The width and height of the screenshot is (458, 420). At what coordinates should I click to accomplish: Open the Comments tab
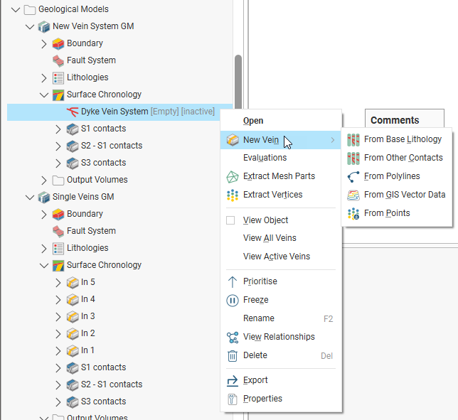395,120
